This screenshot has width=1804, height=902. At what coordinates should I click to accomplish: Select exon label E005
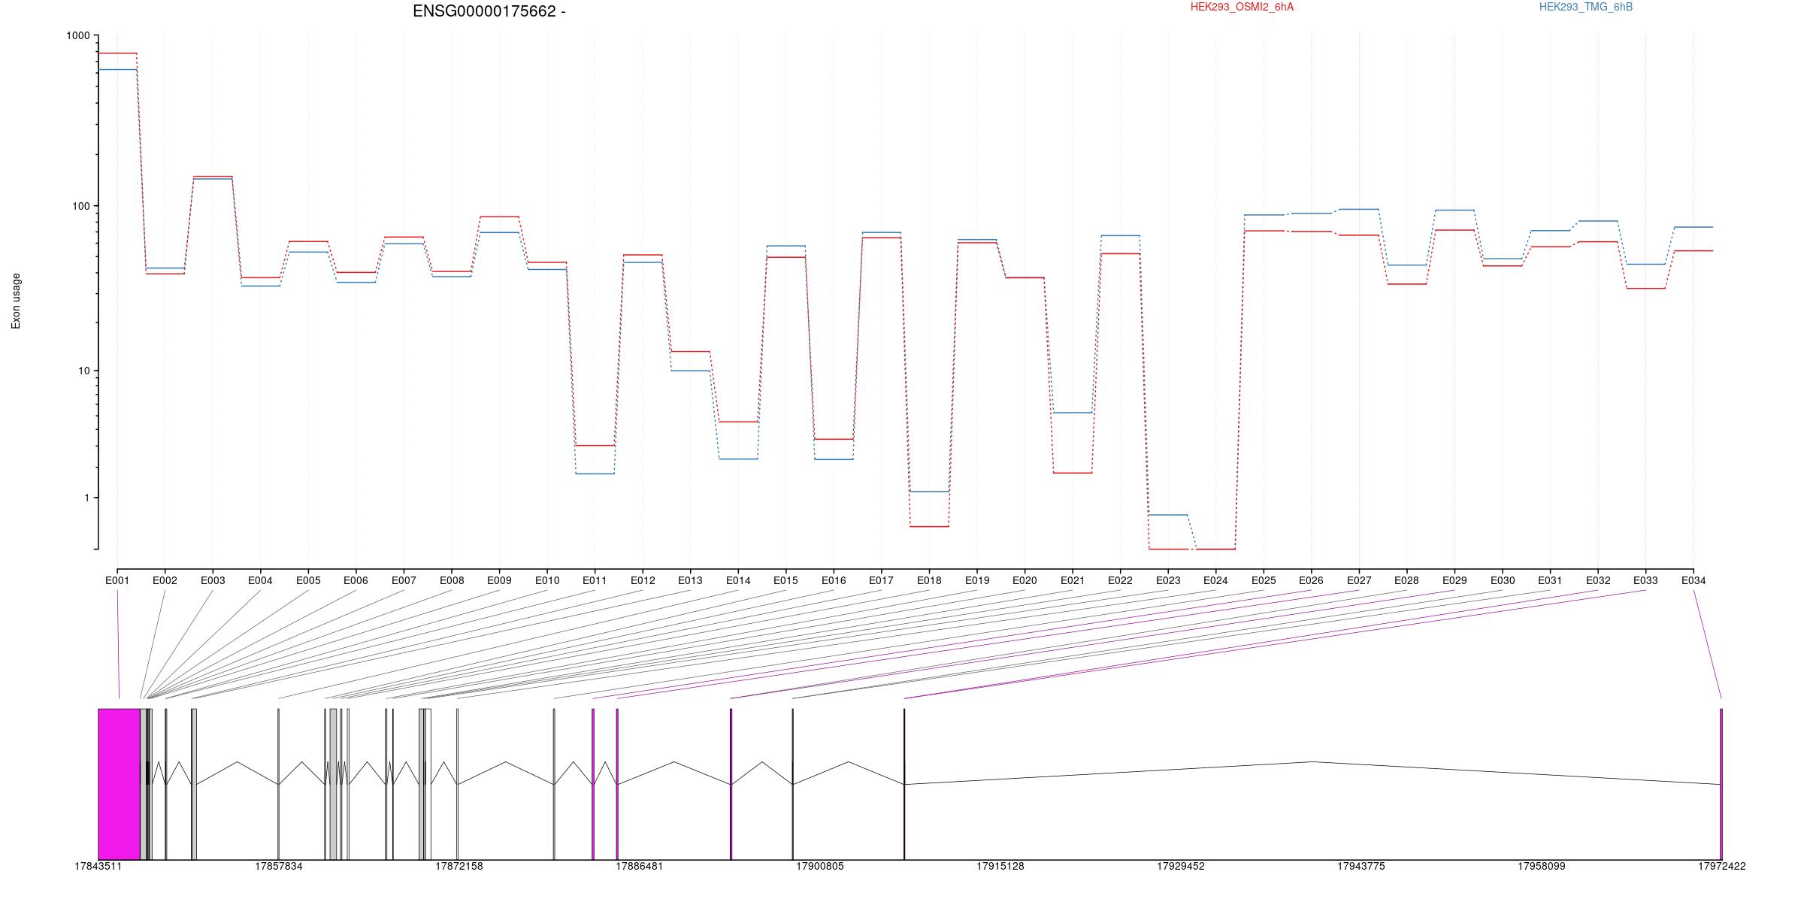308,580
